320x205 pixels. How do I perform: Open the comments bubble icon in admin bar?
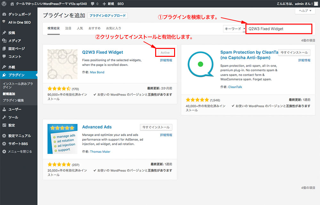tap(93, 4)
